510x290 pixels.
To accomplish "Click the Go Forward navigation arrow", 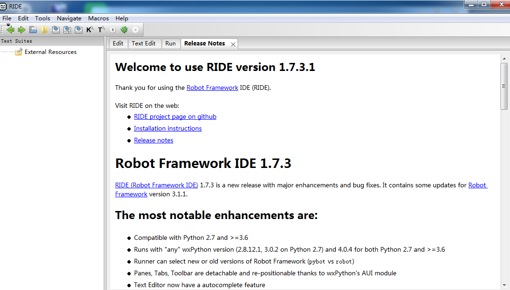I will click(22, 29).
